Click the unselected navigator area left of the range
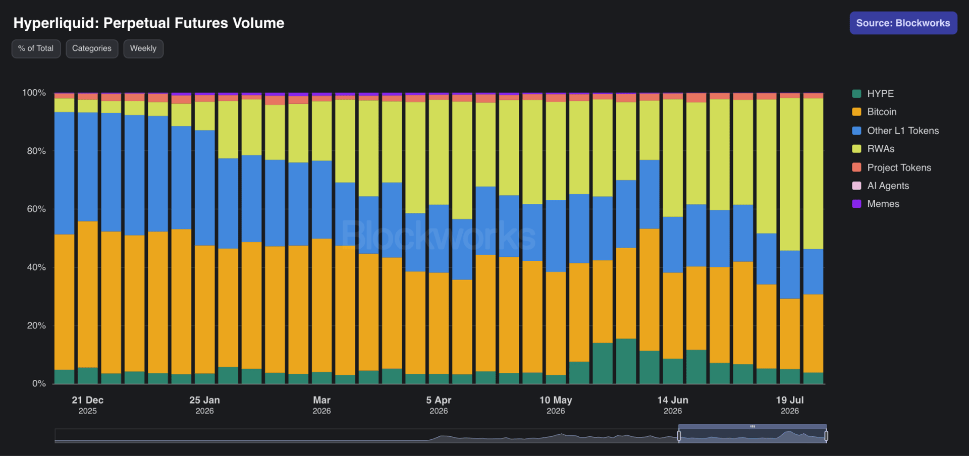 point(366,435)
